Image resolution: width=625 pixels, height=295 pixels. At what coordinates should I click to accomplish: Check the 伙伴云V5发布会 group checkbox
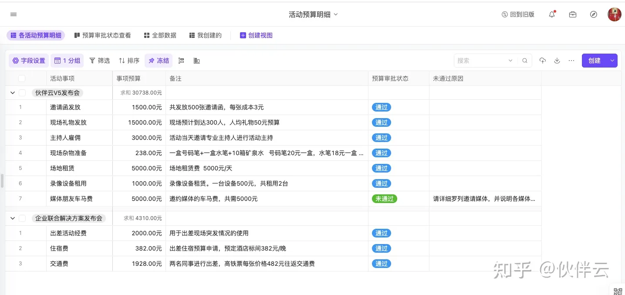(22, 93)
